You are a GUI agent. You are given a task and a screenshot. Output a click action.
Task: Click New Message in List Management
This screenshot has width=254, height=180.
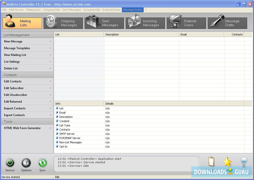click(27, 41)
